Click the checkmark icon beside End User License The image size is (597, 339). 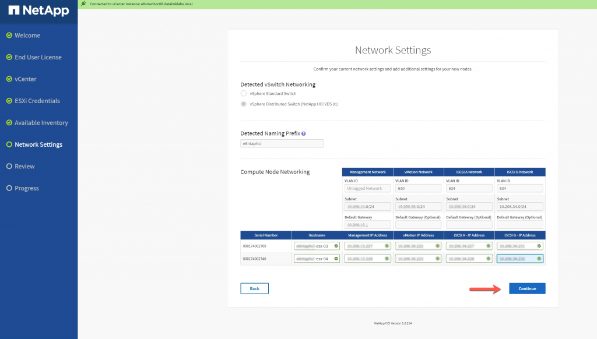pyautogui.click(x=9, y=57)
